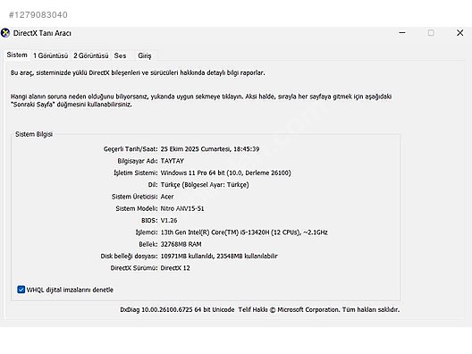The width and height of the screenshot is (472, 354).
Task: Switch to the Sistem tab
Action: click(x=17, y=55)
